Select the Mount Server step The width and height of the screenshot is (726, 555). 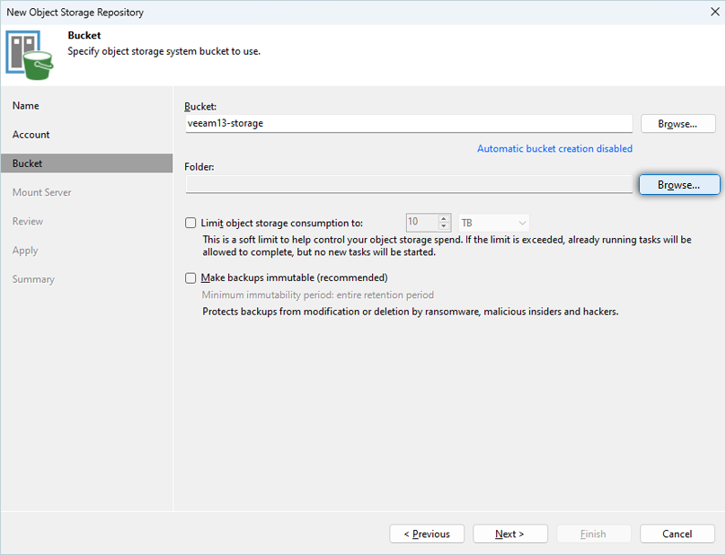[42, 192]
